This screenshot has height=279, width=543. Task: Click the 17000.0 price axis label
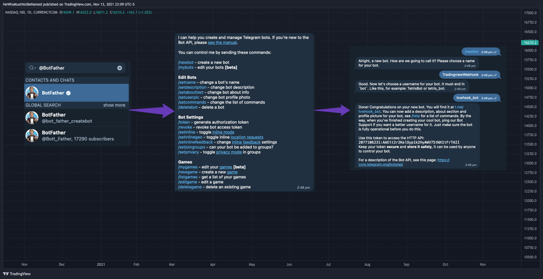(530, 13)
